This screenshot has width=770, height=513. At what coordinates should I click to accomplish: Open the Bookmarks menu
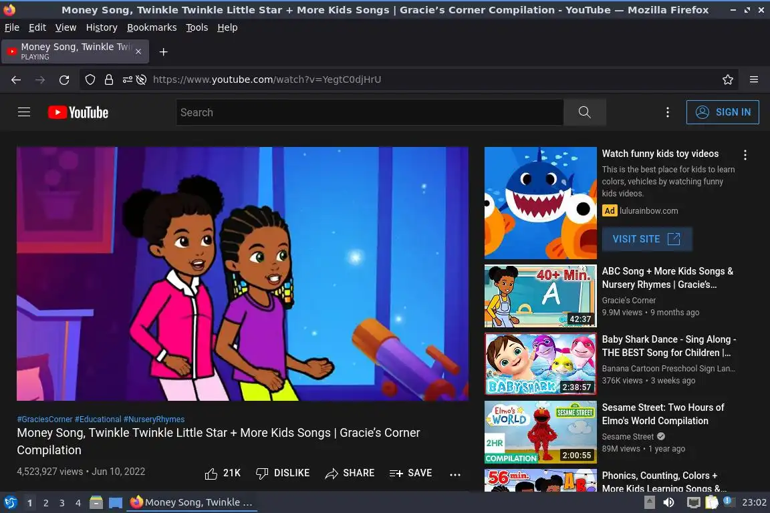click(x=152, y=27)
